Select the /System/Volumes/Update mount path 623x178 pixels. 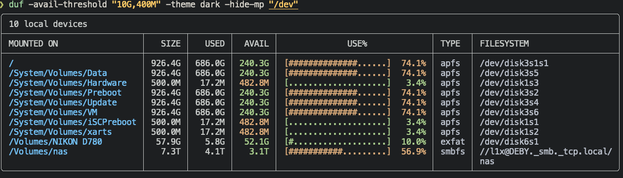tap(63, 102)
